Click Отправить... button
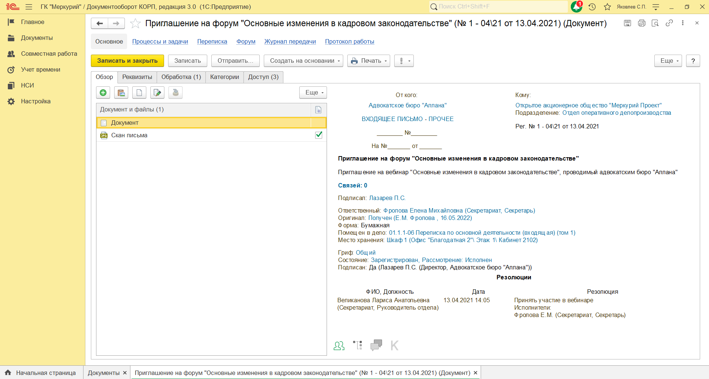Screen dimensions: 709x379 [x=235, y=61]
